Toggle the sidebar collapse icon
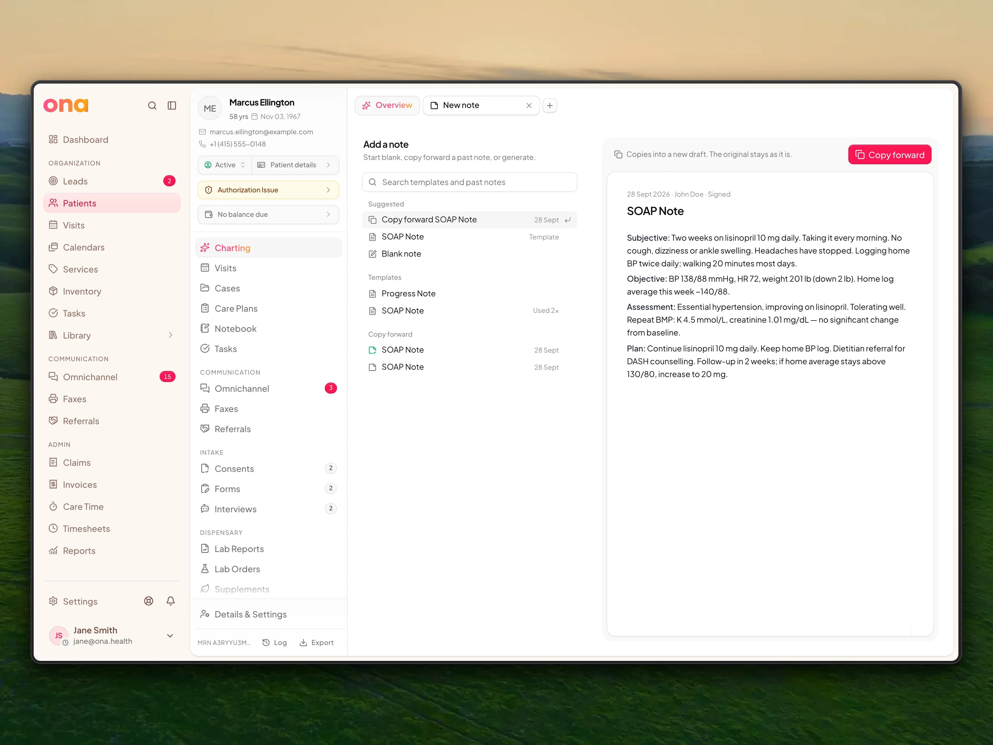Image resolution: width=993 pixels, height=745 pixels. click(x=172, y=106)
